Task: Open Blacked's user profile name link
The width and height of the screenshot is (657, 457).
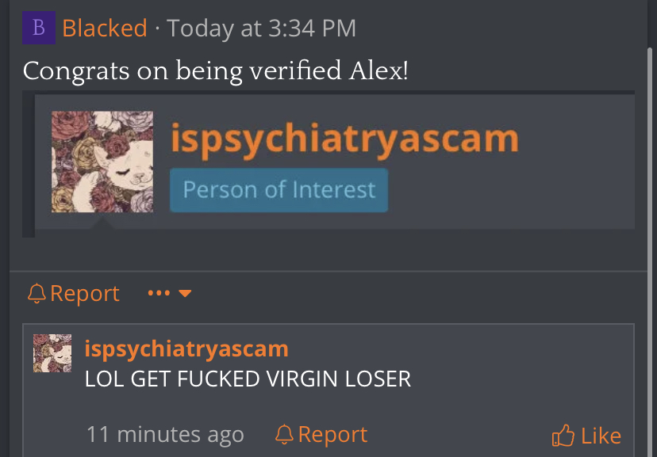Action: 105,28
